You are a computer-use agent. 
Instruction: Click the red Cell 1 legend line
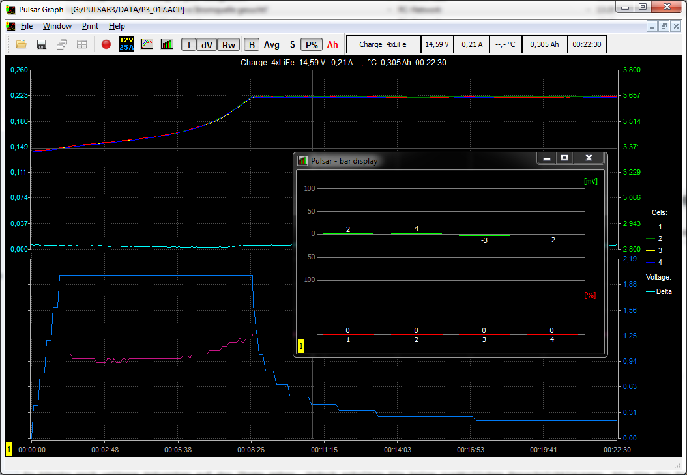click(650, 227)
